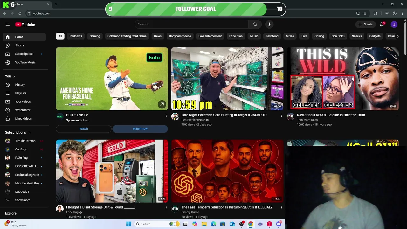Expand the You section chevron
This screenshot has width=407, height=229.
coord(14,76)
